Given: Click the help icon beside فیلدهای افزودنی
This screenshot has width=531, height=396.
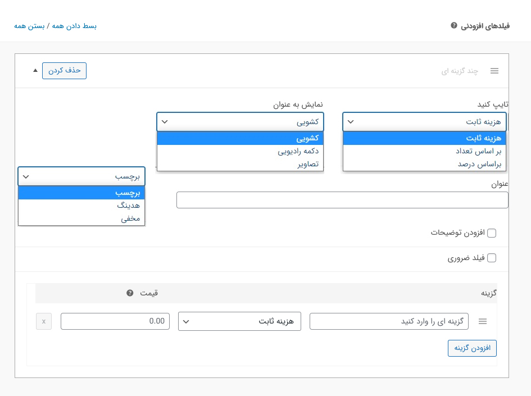Looking at the screenshot, I should 454,26.
